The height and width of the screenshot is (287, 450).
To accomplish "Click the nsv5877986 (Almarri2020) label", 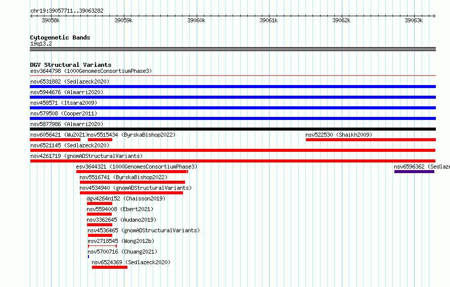I will click(x=67, y=124).
